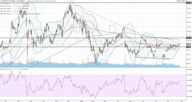
Task: Remove the Vol (20, false) indicator with its X icon
Action: [x=19, y=3]
